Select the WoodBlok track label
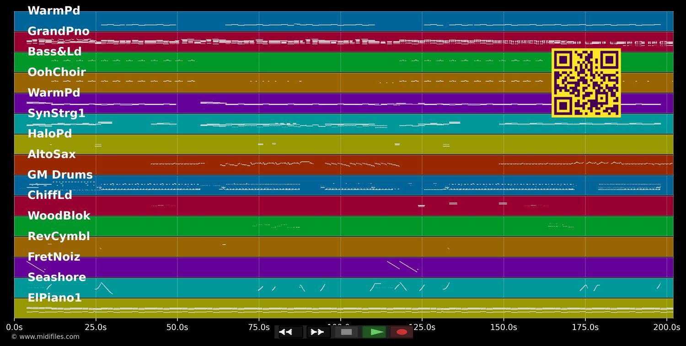 59,216
